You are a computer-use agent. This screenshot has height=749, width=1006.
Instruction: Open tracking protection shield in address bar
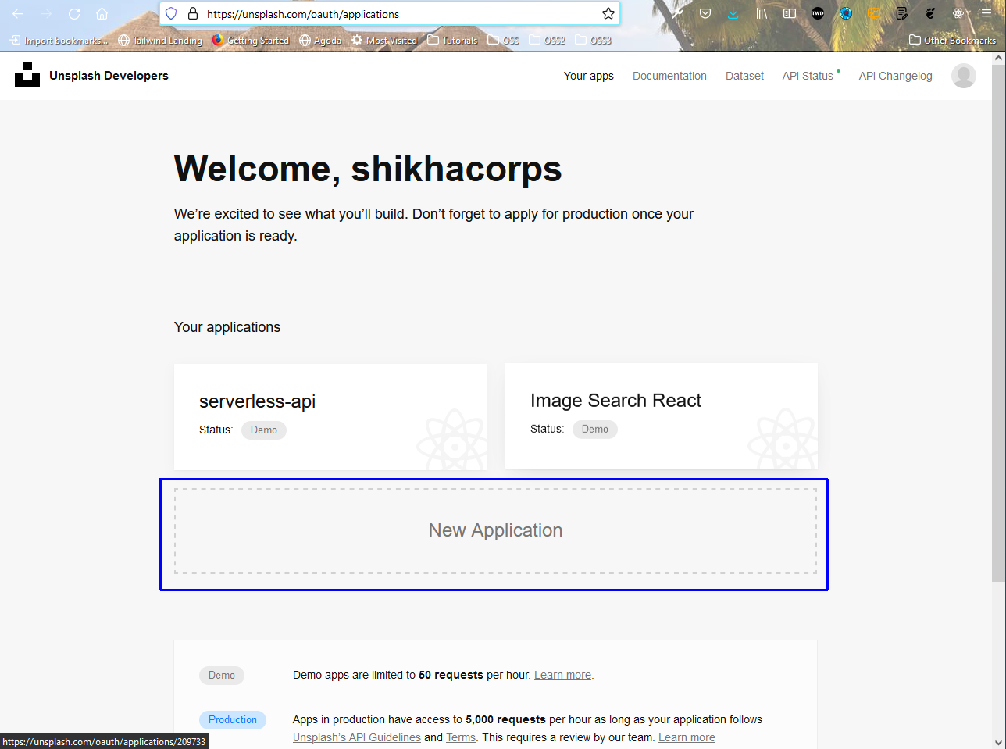coord(171,13)
